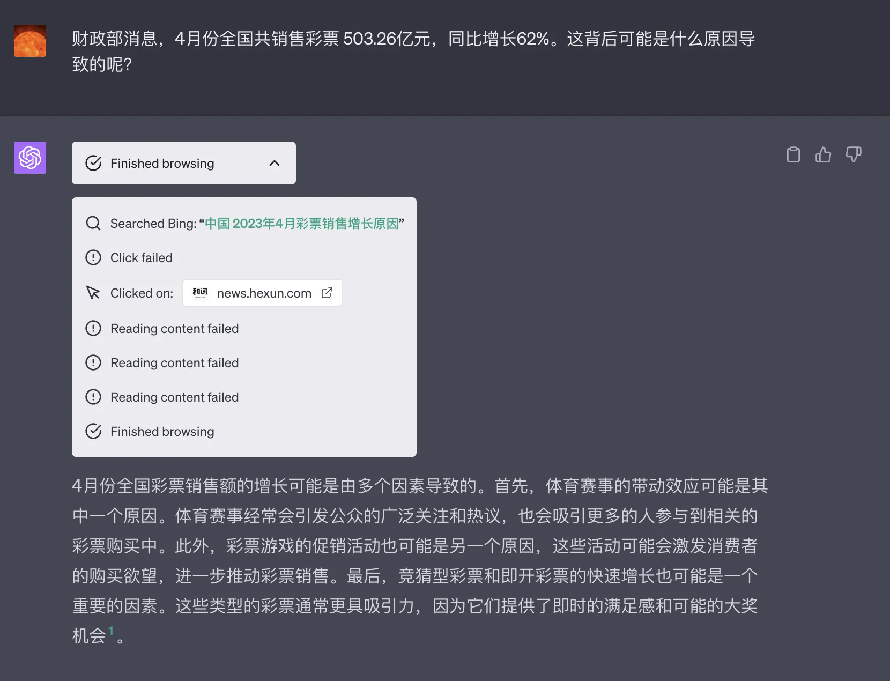
Task: Open the green Bing search query link
Action: pyautogui.click(x=302, y=223)
